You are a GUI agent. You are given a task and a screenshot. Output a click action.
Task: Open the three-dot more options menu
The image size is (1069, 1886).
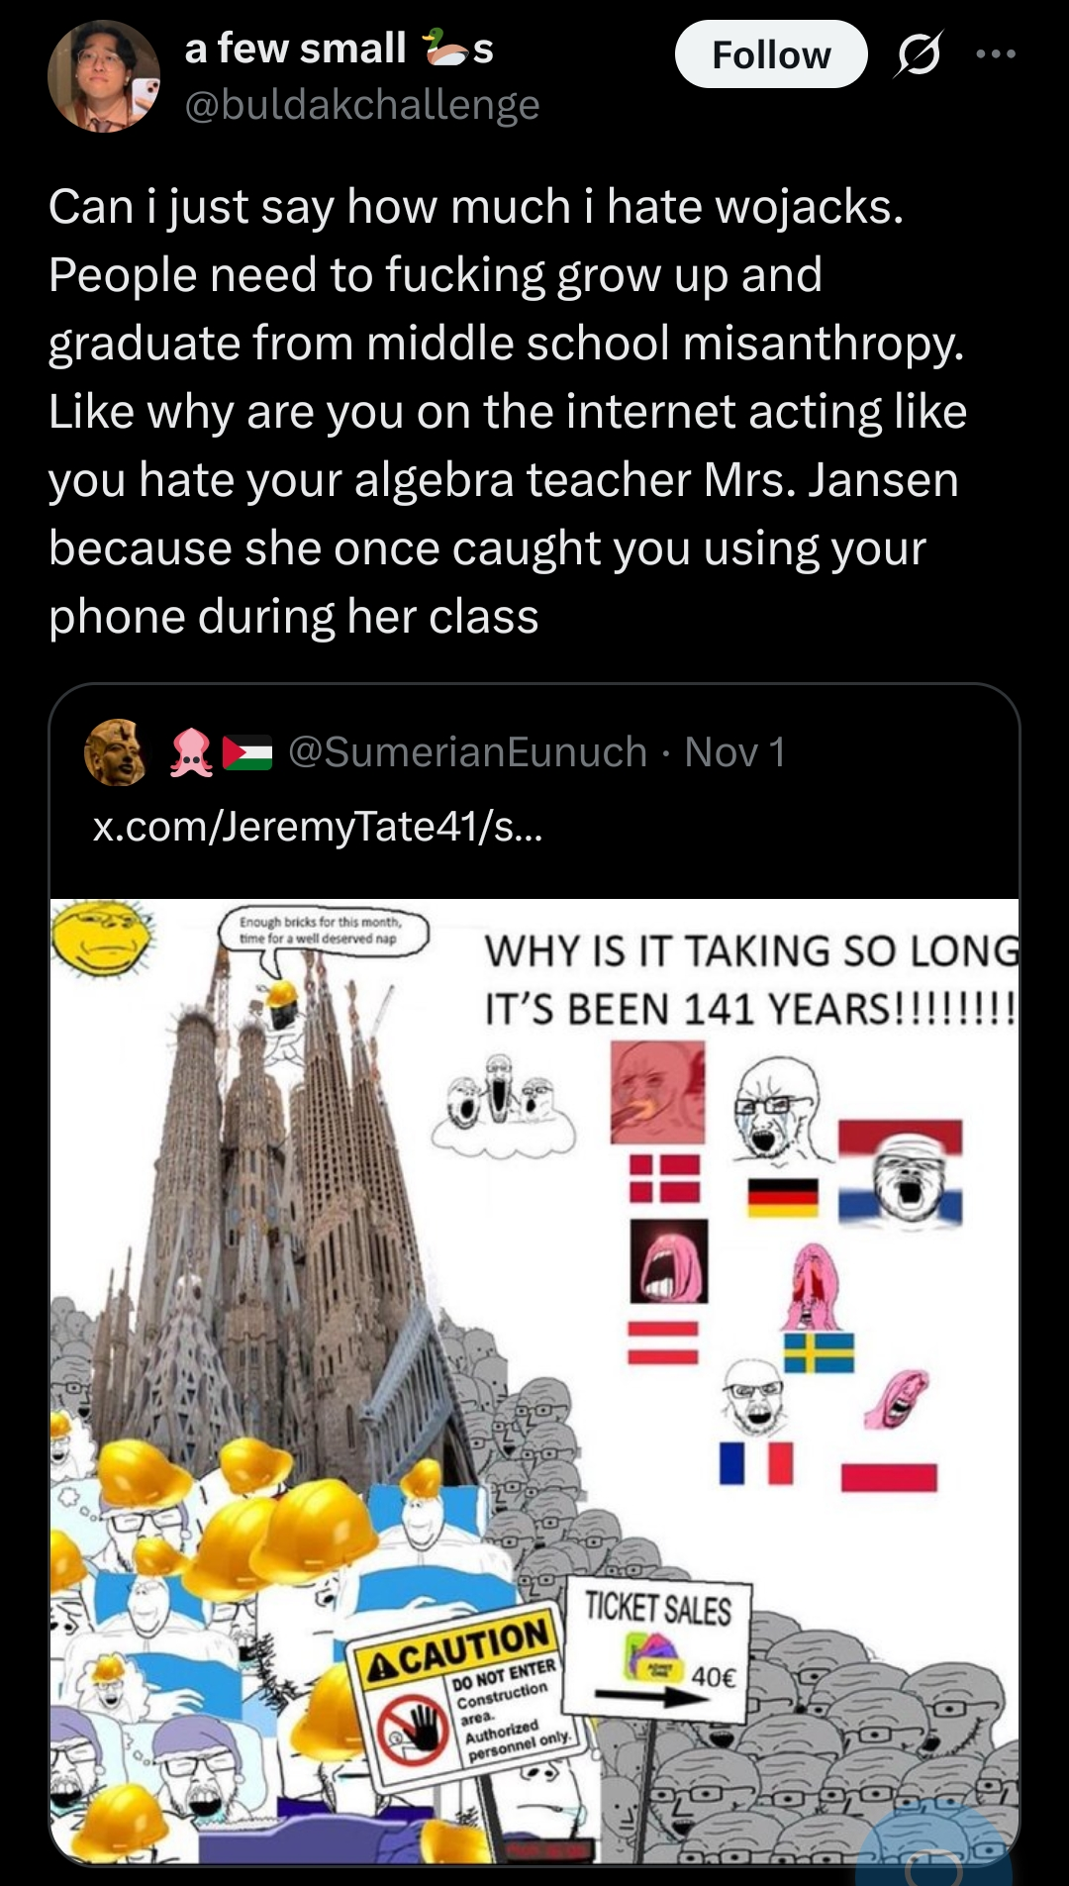tap(996, 54)
